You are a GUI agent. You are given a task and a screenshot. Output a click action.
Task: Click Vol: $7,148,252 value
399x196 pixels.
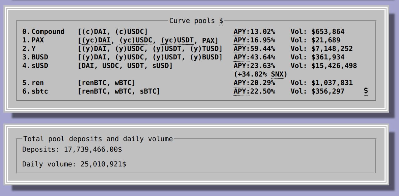[x=322, y=49]
